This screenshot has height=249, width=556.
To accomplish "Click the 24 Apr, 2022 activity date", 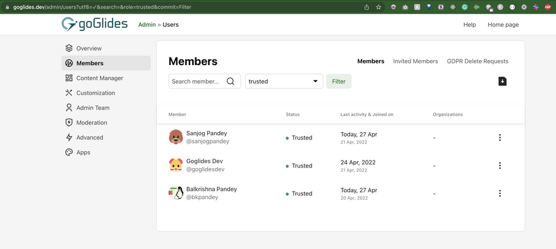I will pyautogui.click(x=358, y=162).
